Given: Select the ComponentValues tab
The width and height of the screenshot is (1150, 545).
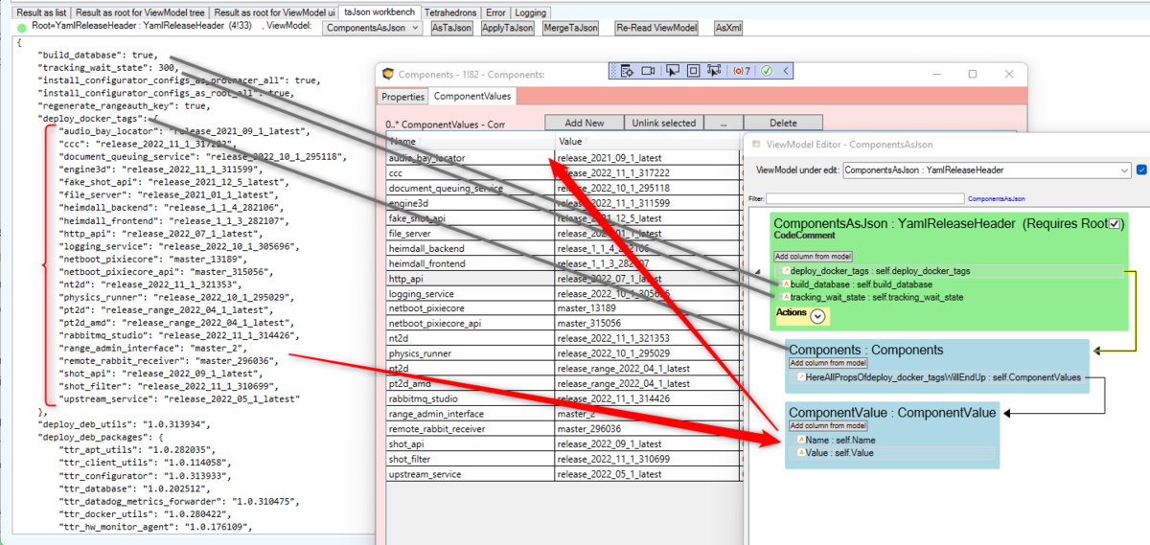Looking at the screenshot, I should click(472, 96).
